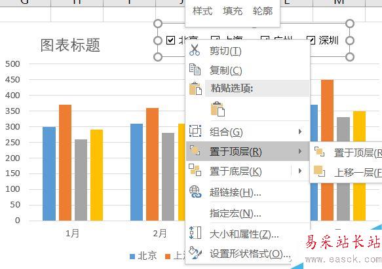The width and height of the screenshot is (382, 269).
Task: Click the orange 上海 legend swatch
Action: point(168,257)
